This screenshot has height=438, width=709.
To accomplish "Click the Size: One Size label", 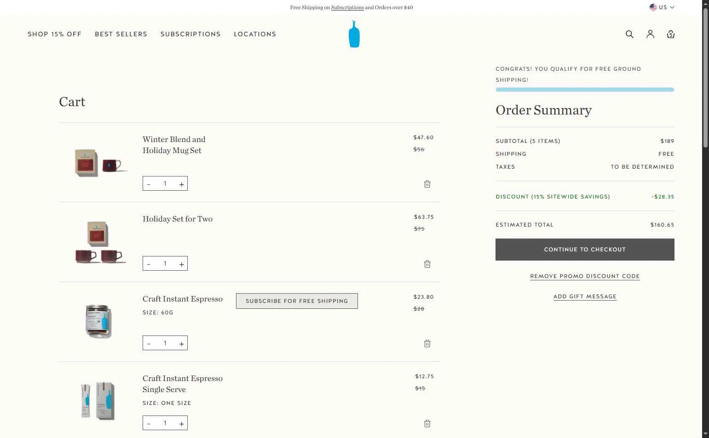I will (x=167, y=403).
